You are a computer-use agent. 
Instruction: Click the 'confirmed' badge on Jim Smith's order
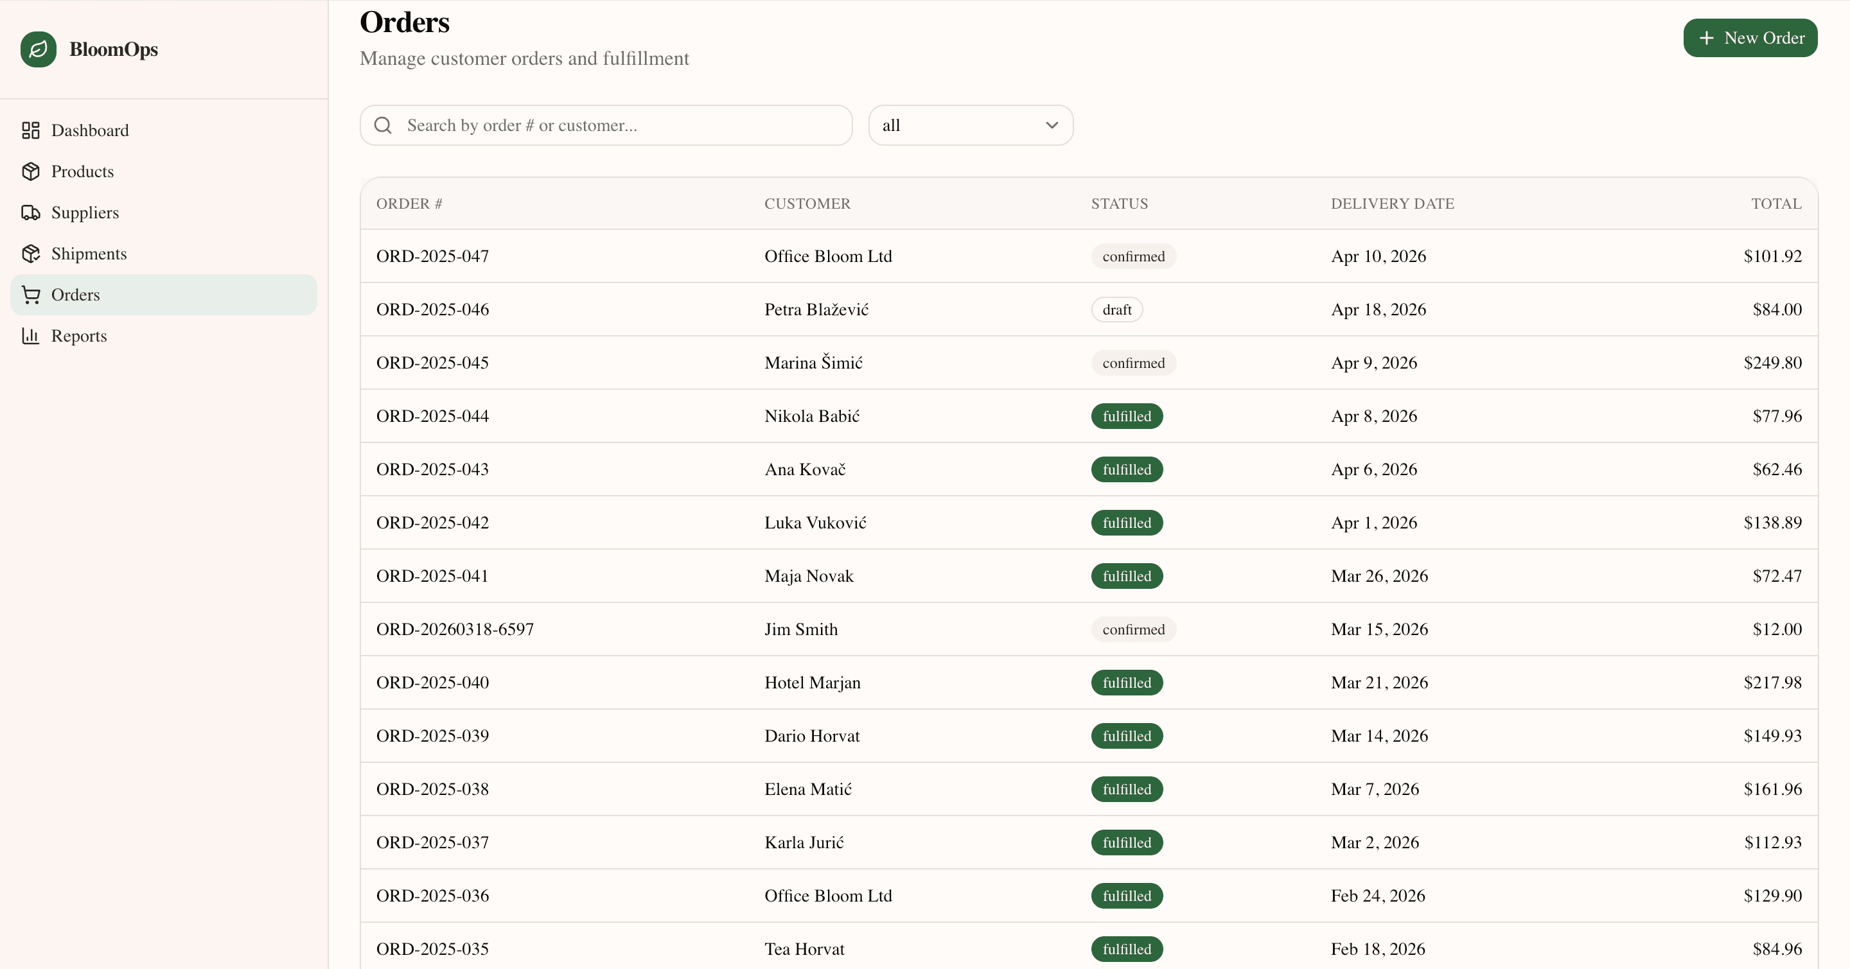[x=1133, y=629]
